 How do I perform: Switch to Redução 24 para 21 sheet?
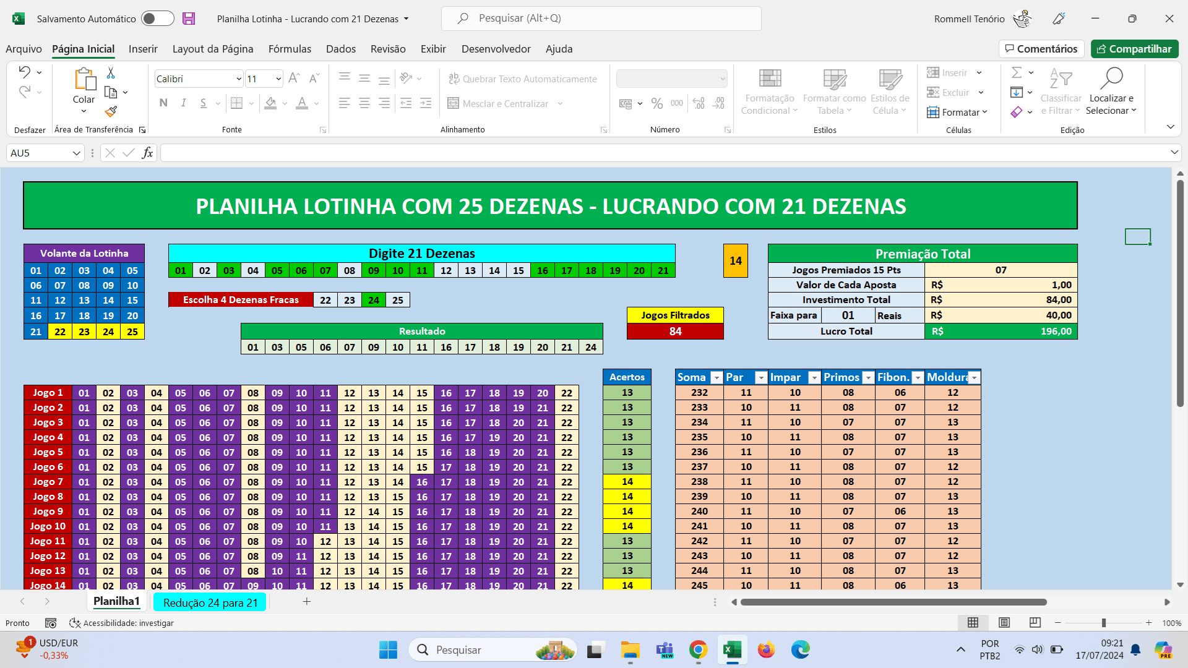click(x=210, y=602)
